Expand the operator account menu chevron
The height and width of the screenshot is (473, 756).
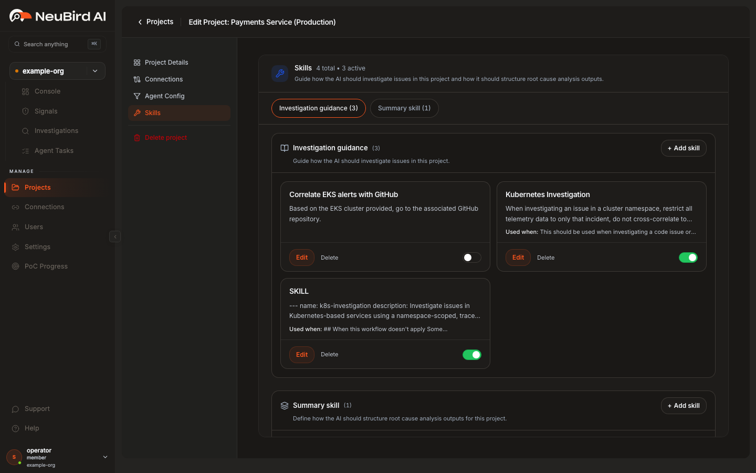(x=105, y=457)
